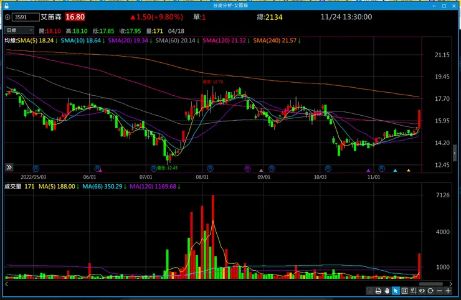The image size is (461, 300).
Task: Click the 成交量 volume panel label
Action: 13,186
